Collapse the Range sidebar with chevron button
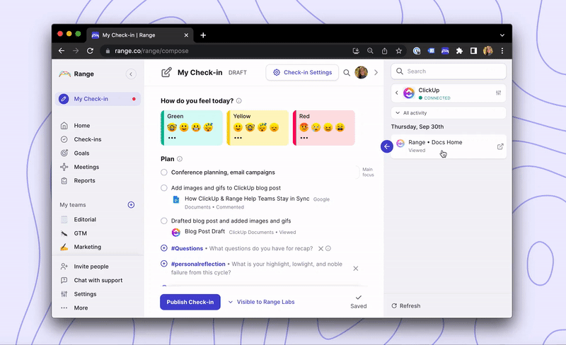 (x=131, y=74)
